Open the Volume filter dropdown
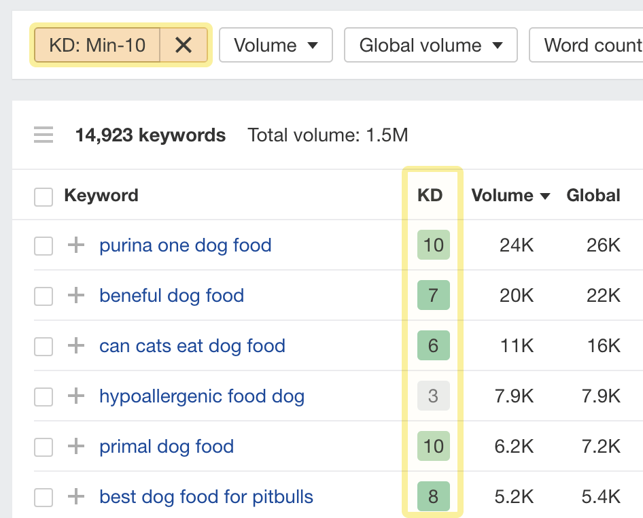This screenshot has width=643, height=518. [275, 46]
